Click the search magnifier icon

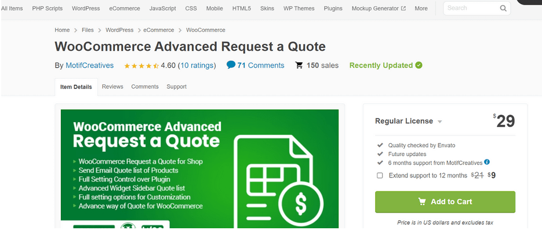503,8
